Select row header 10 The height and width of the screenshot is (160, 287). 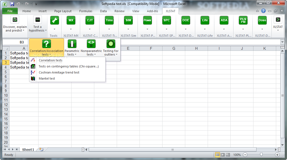(x=6, y=95)
